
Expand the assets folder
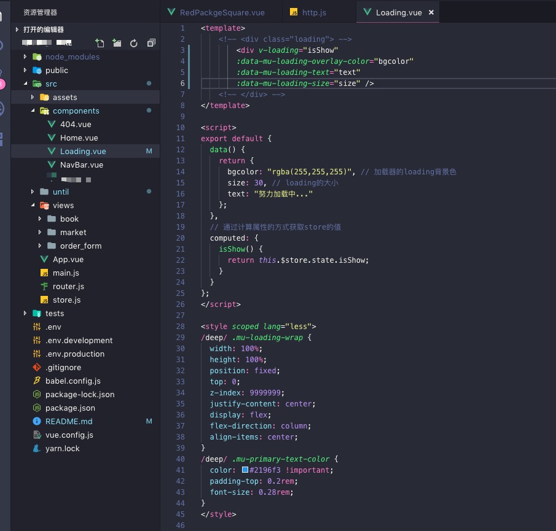[x=33, y=97]
